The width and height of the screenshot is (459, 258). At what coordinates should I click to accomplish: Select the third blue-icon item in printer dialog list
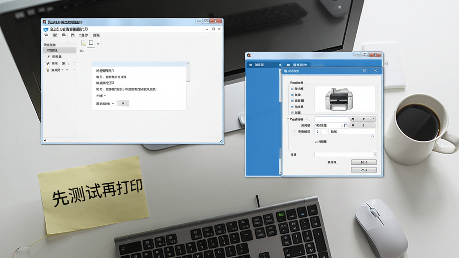pos(297,101)
